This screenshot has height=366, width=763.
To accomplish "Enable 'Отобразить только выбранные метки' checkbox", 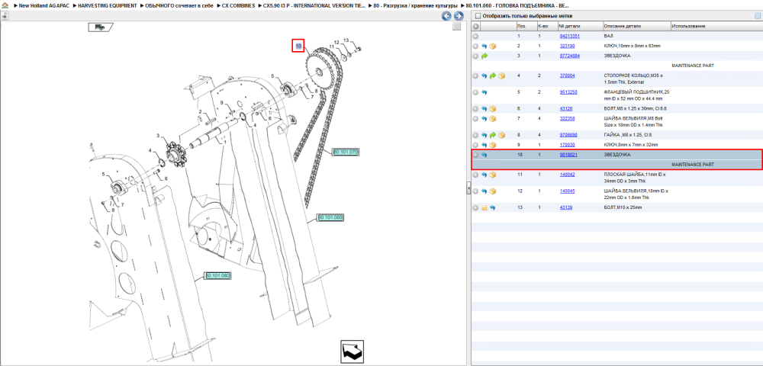I will point(478,16).
